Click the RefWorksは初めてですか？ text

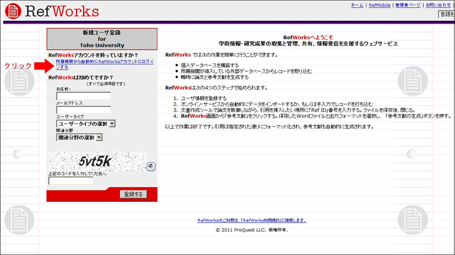(x=81, y=78)
